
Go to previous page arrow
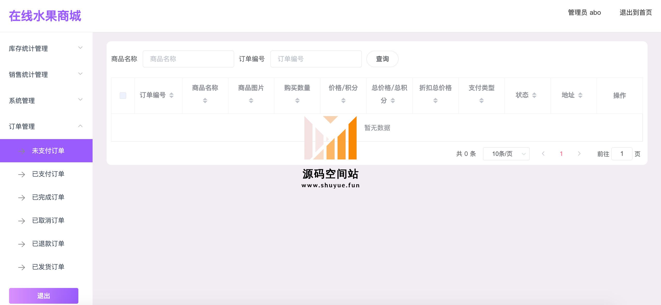coord(543,154)
